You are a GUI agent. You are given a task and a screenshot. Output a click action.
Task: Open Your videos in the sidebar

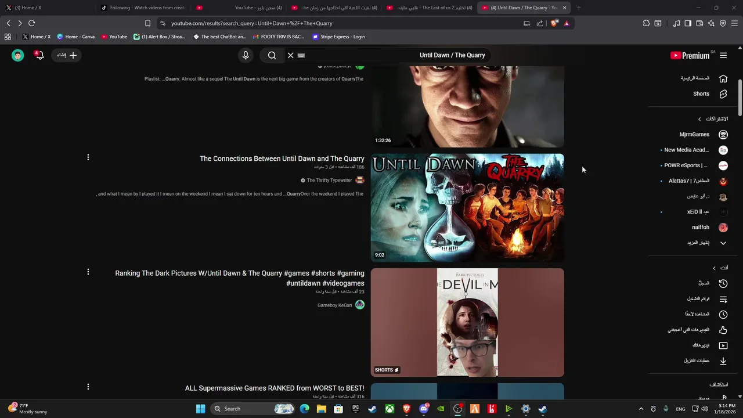710,345
